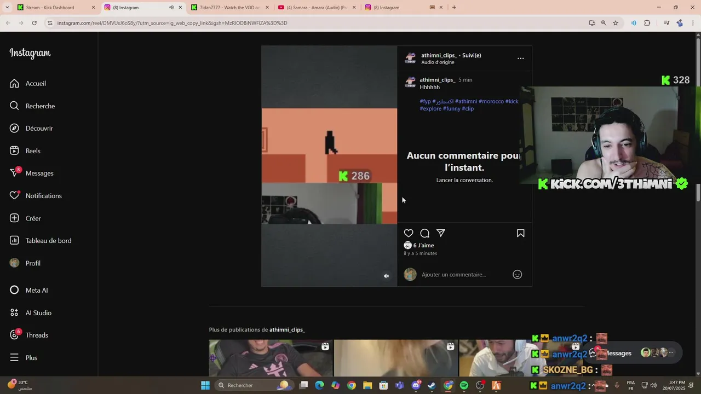Open File Explorer from the taskbar
The width and height of the screenshot is (701, 394).
(367, 385)
